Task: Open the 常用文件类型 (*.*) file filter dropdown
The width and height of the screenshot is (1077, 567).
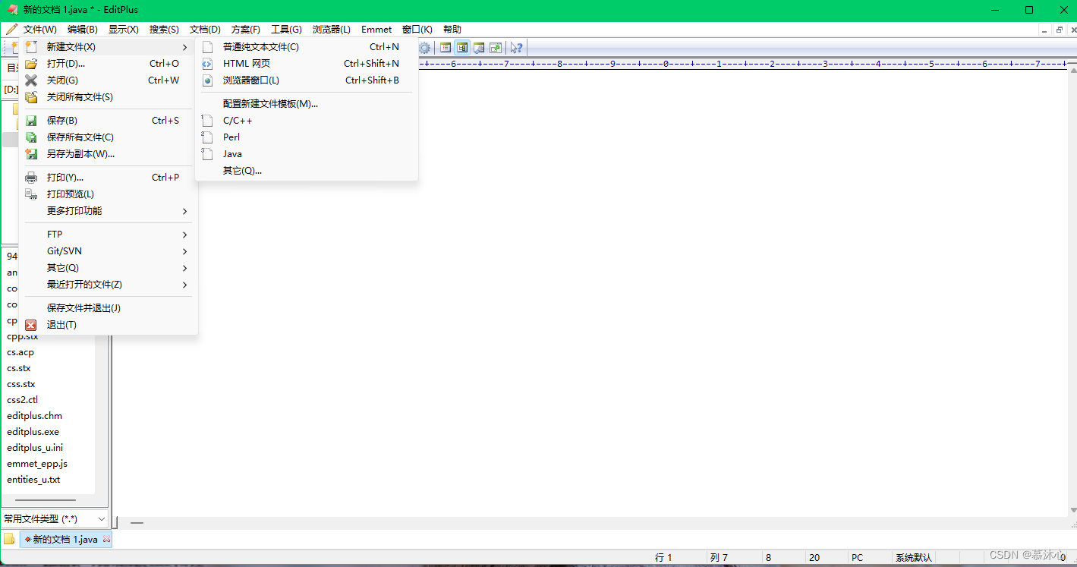Action: 55,519
